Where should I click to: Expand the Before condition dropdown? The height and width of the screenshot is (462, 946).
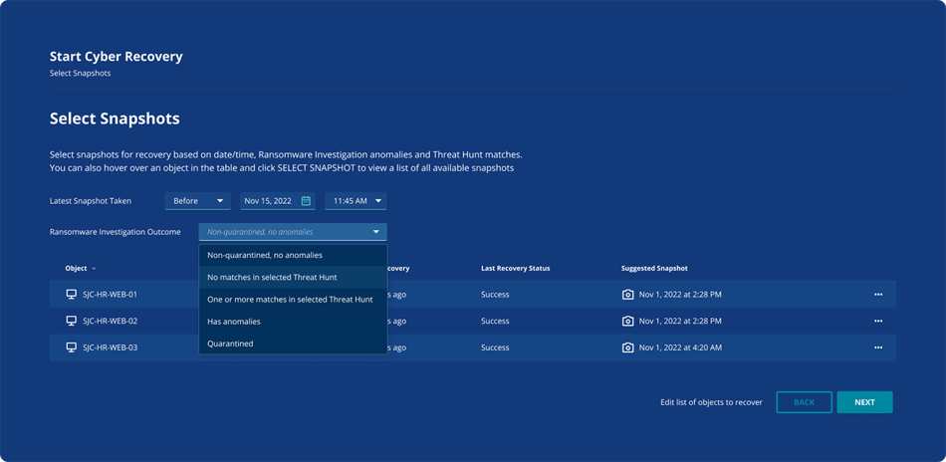tap(198, 201)
